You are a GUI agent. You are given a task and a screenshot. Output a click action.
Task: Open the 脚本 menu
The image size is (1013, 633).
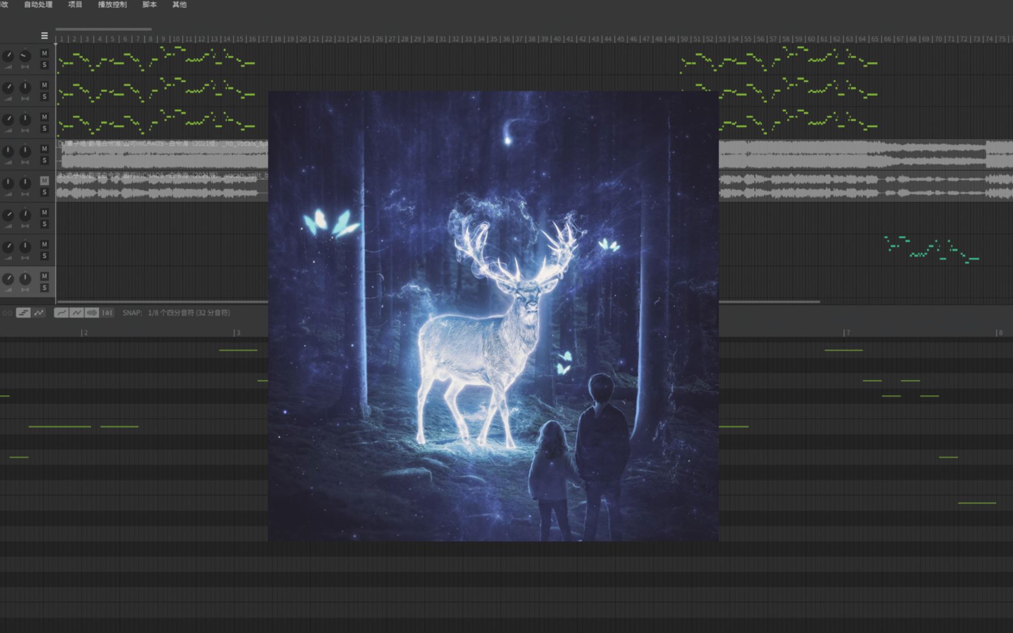click(x=149, y=5)
